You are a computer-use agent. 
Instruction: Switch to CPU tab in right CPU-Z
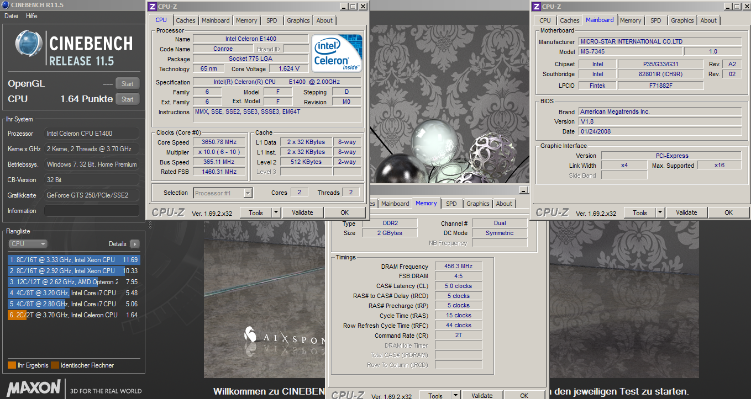click(x=545, y=20)
